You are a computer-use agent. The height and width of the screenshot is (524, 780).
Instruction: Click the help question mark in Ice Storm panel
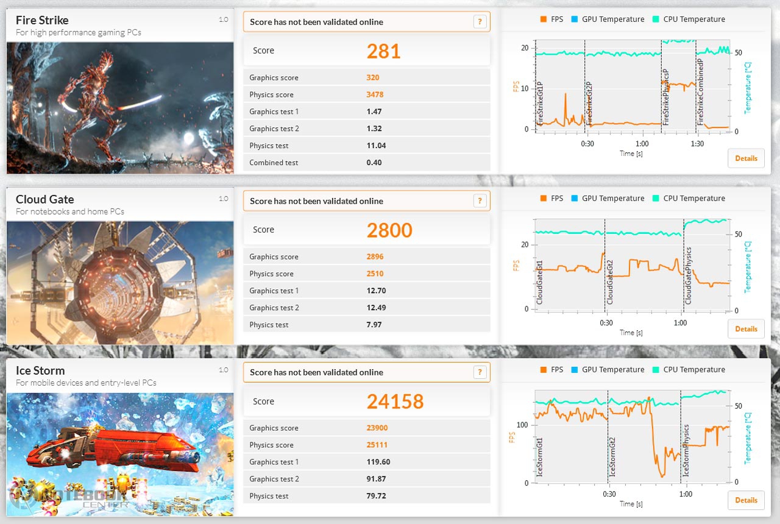click(x=480, y=372)
